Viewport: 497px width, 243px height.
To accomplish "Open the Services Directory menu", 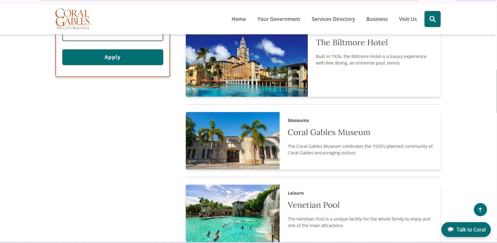I will (333, 19).
